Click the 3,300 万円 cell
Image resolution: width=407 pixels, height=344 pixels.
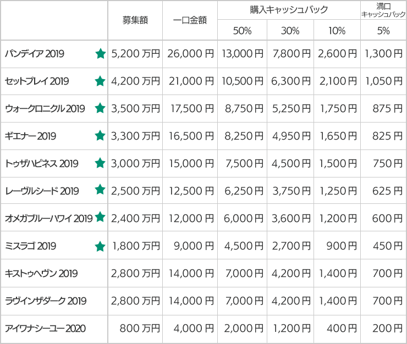(135, 136)
